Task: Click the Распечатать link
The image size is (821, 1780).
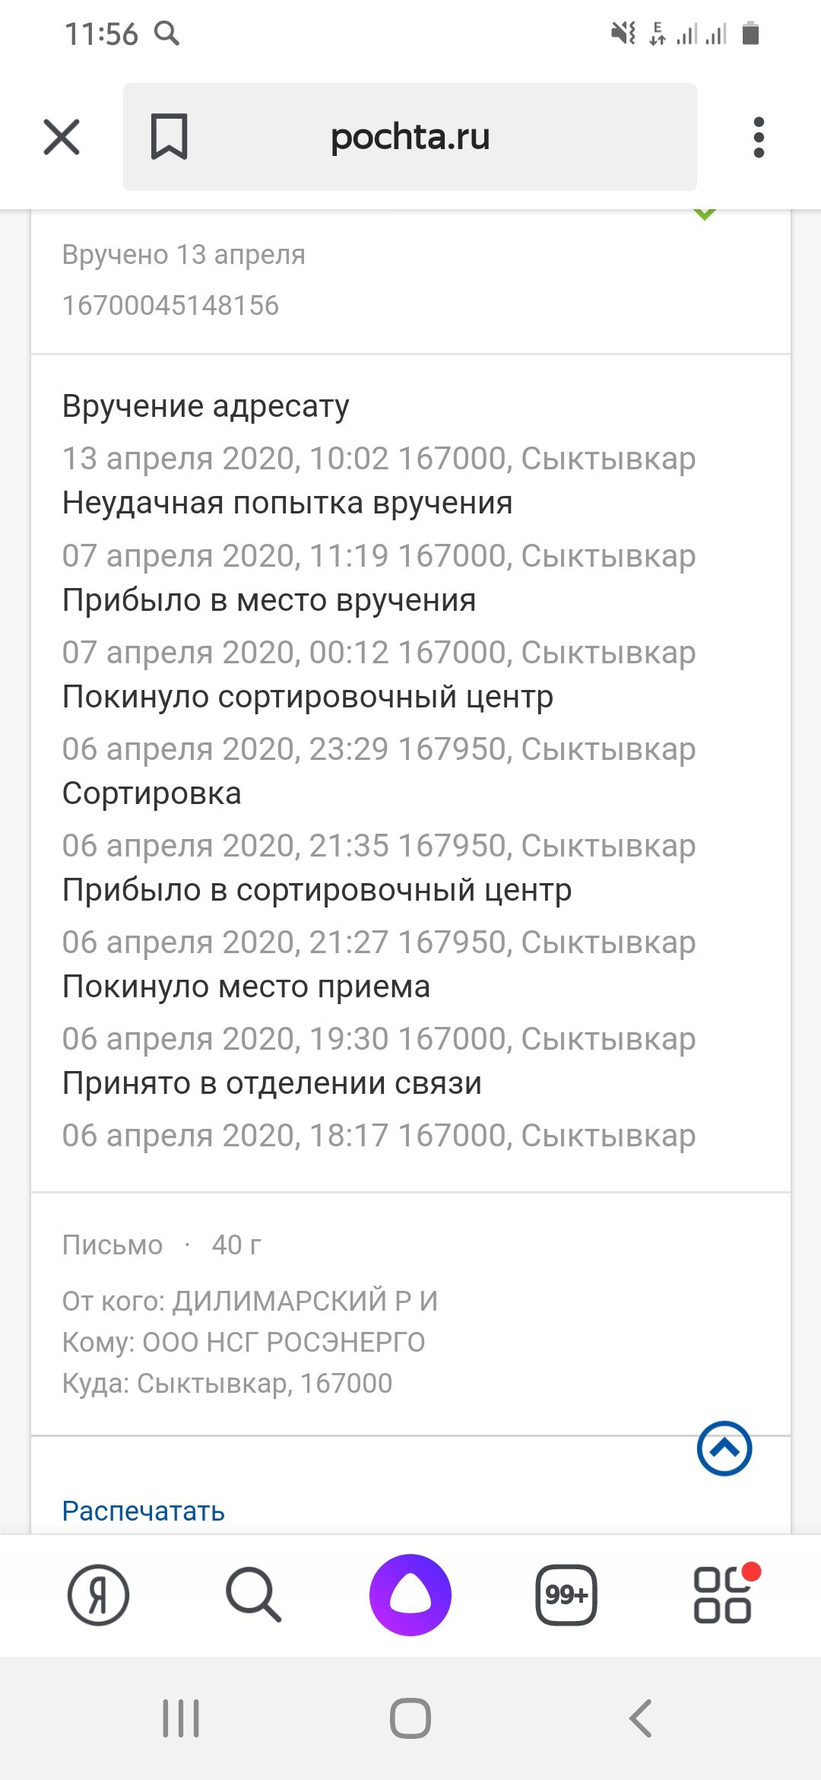Action: [144, 1511]
